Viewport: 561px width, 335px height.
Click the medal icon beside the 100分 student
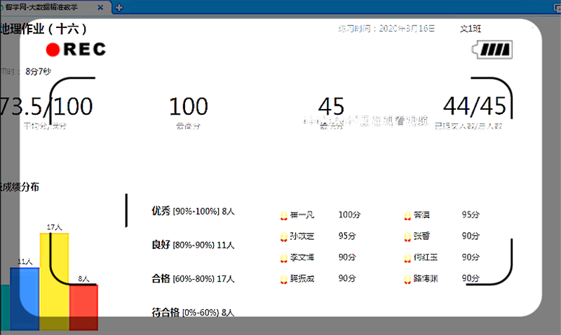[x=283, y=215]
